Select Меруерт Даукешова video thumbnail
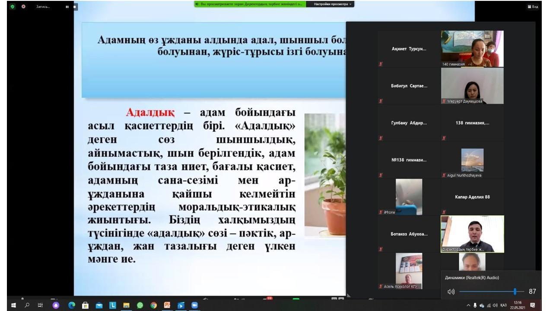 click(x=472, y=86)
